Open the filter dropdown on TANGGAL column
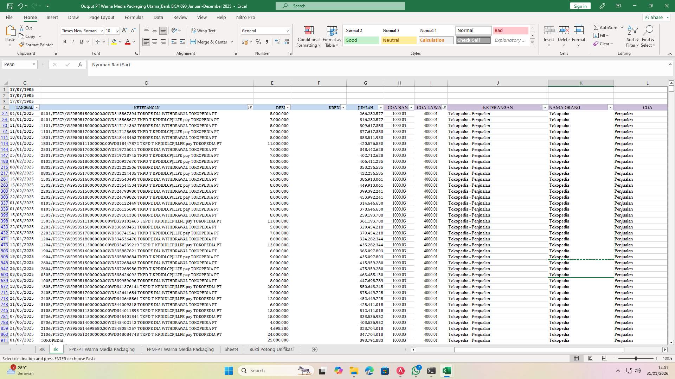675x379 pixels. coord(37,107)
